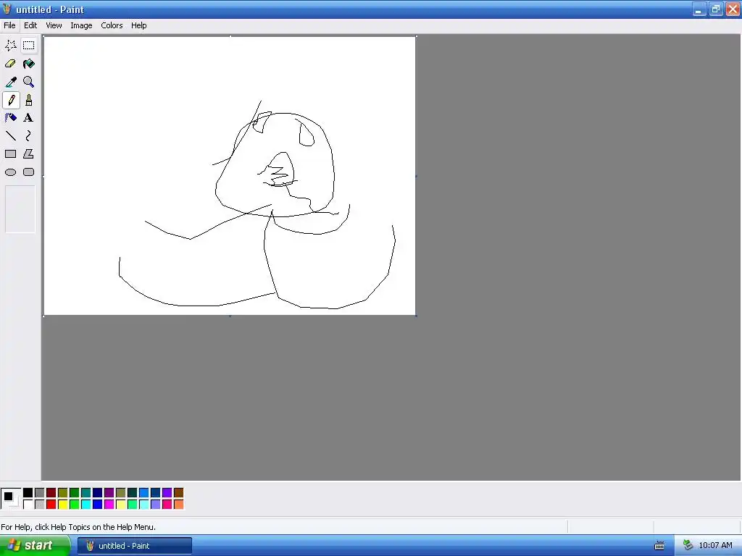Click the status bar help text
742x556 pixels.
[78, 527]
